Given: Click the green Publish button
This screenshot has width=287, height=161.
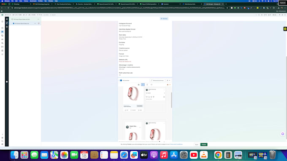Looking at the screenshot, I should point(204,145).
